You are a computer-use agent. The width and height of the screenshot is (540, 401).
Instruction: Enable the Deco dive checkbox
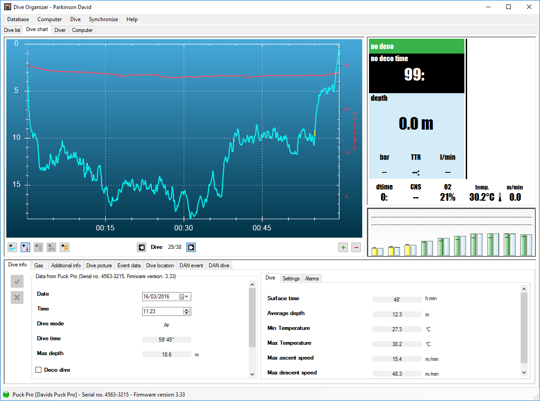click(x=39, y=370)
